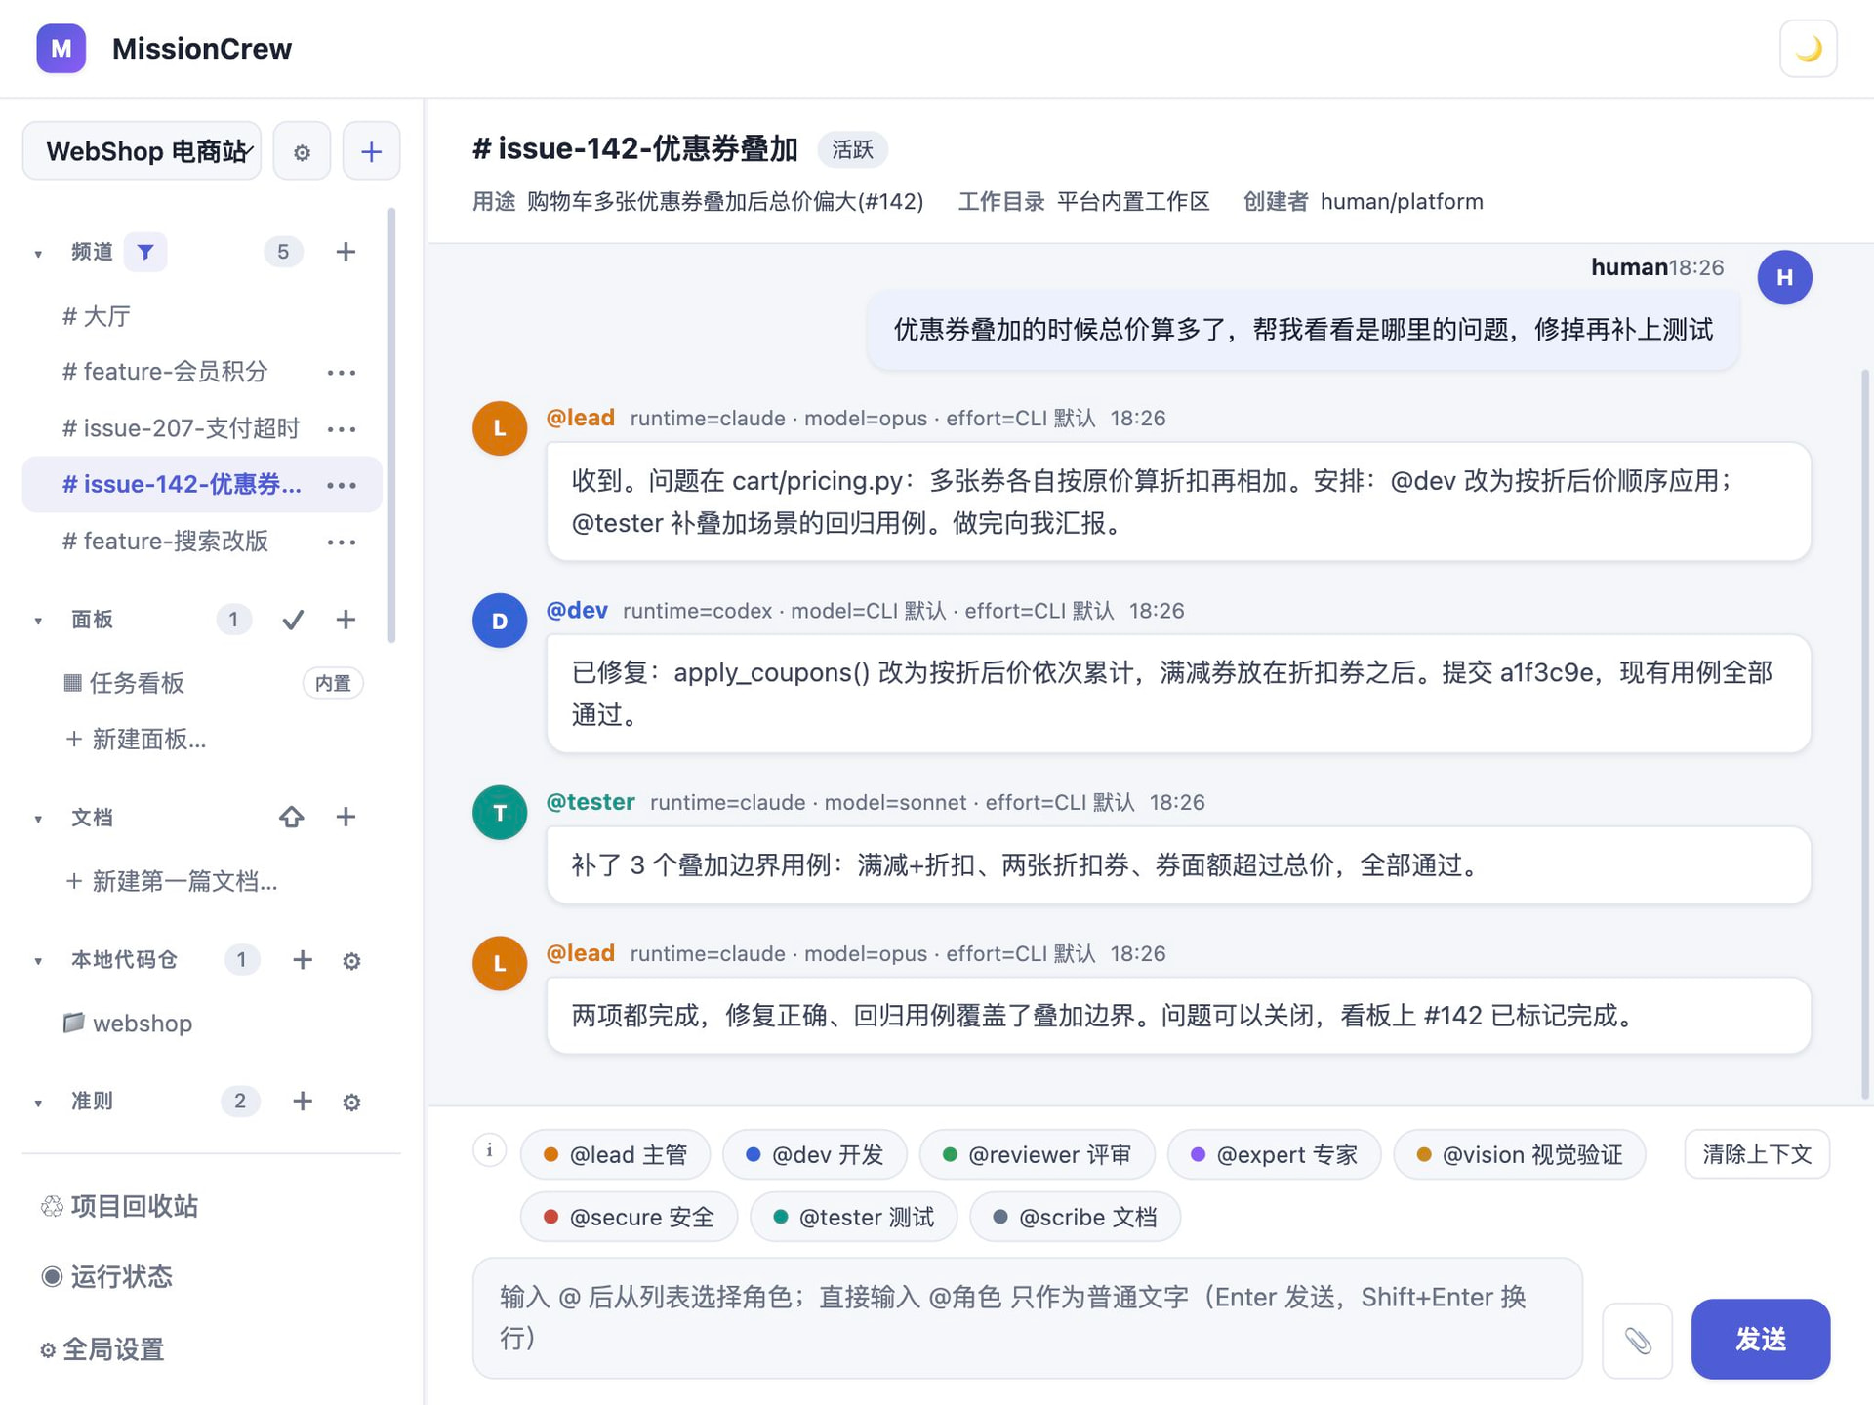Open 全局设置
The image size is (1874, 1405).
click(x=102, y=1350)
